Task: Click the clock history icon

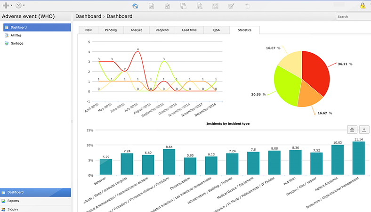Action: coord(18,5)
